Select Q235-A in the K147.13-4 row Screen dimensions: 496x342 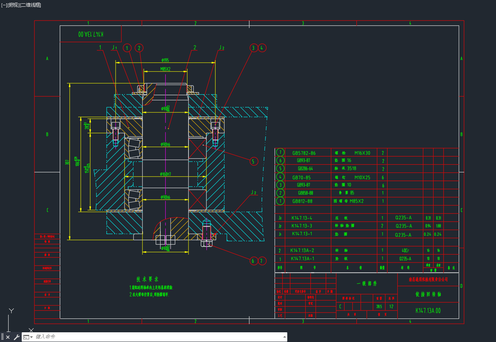tap(404, 218)
